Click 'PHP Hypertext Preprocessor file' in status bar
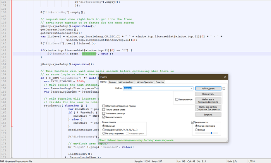This screenshot has width=271, height=163. tap(16, 161)
